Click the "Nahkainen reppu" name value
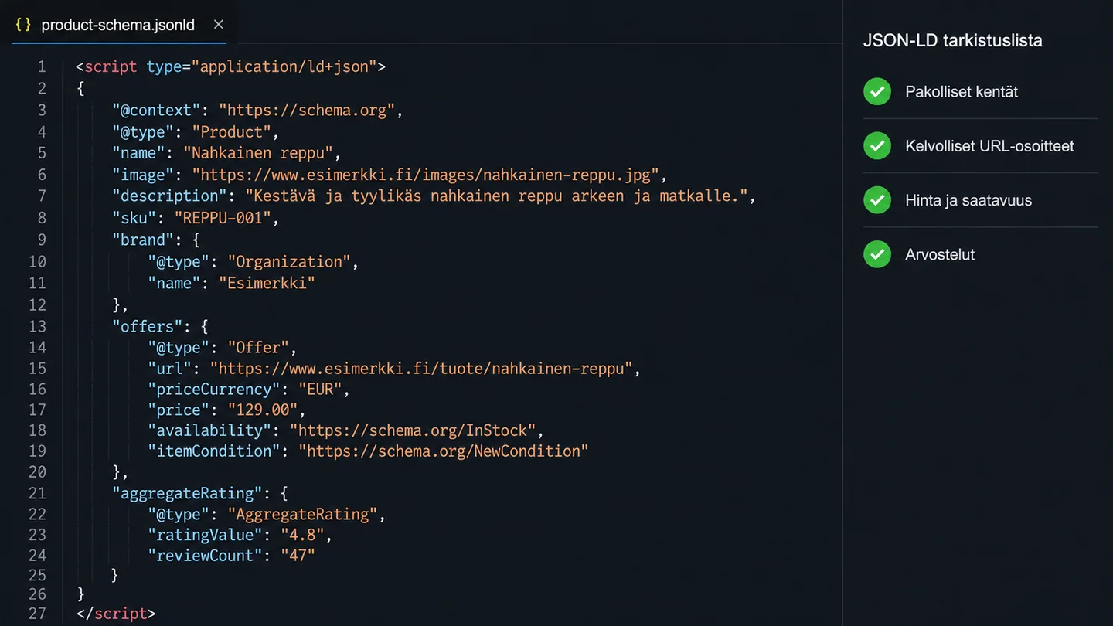1113x626 pixels. pyautogui.click(x=258, y=153)
